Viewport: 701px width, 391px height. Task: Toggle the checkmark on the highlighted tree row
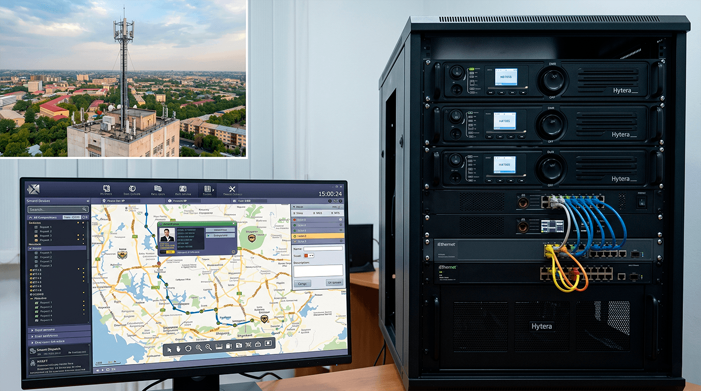click(x=30, y=248)
